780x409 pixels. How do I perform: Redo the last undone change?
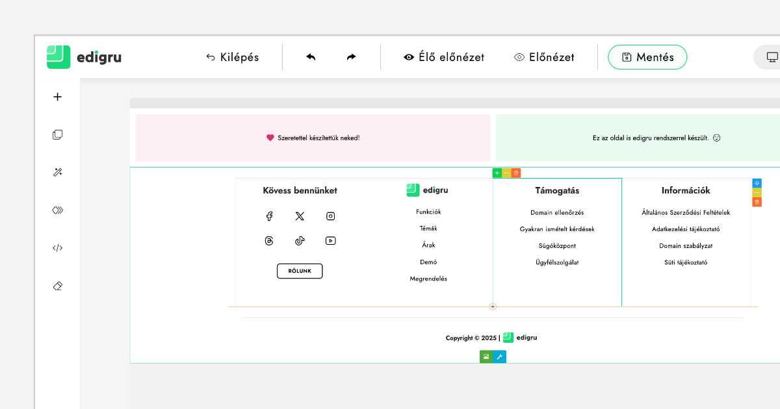351,57
